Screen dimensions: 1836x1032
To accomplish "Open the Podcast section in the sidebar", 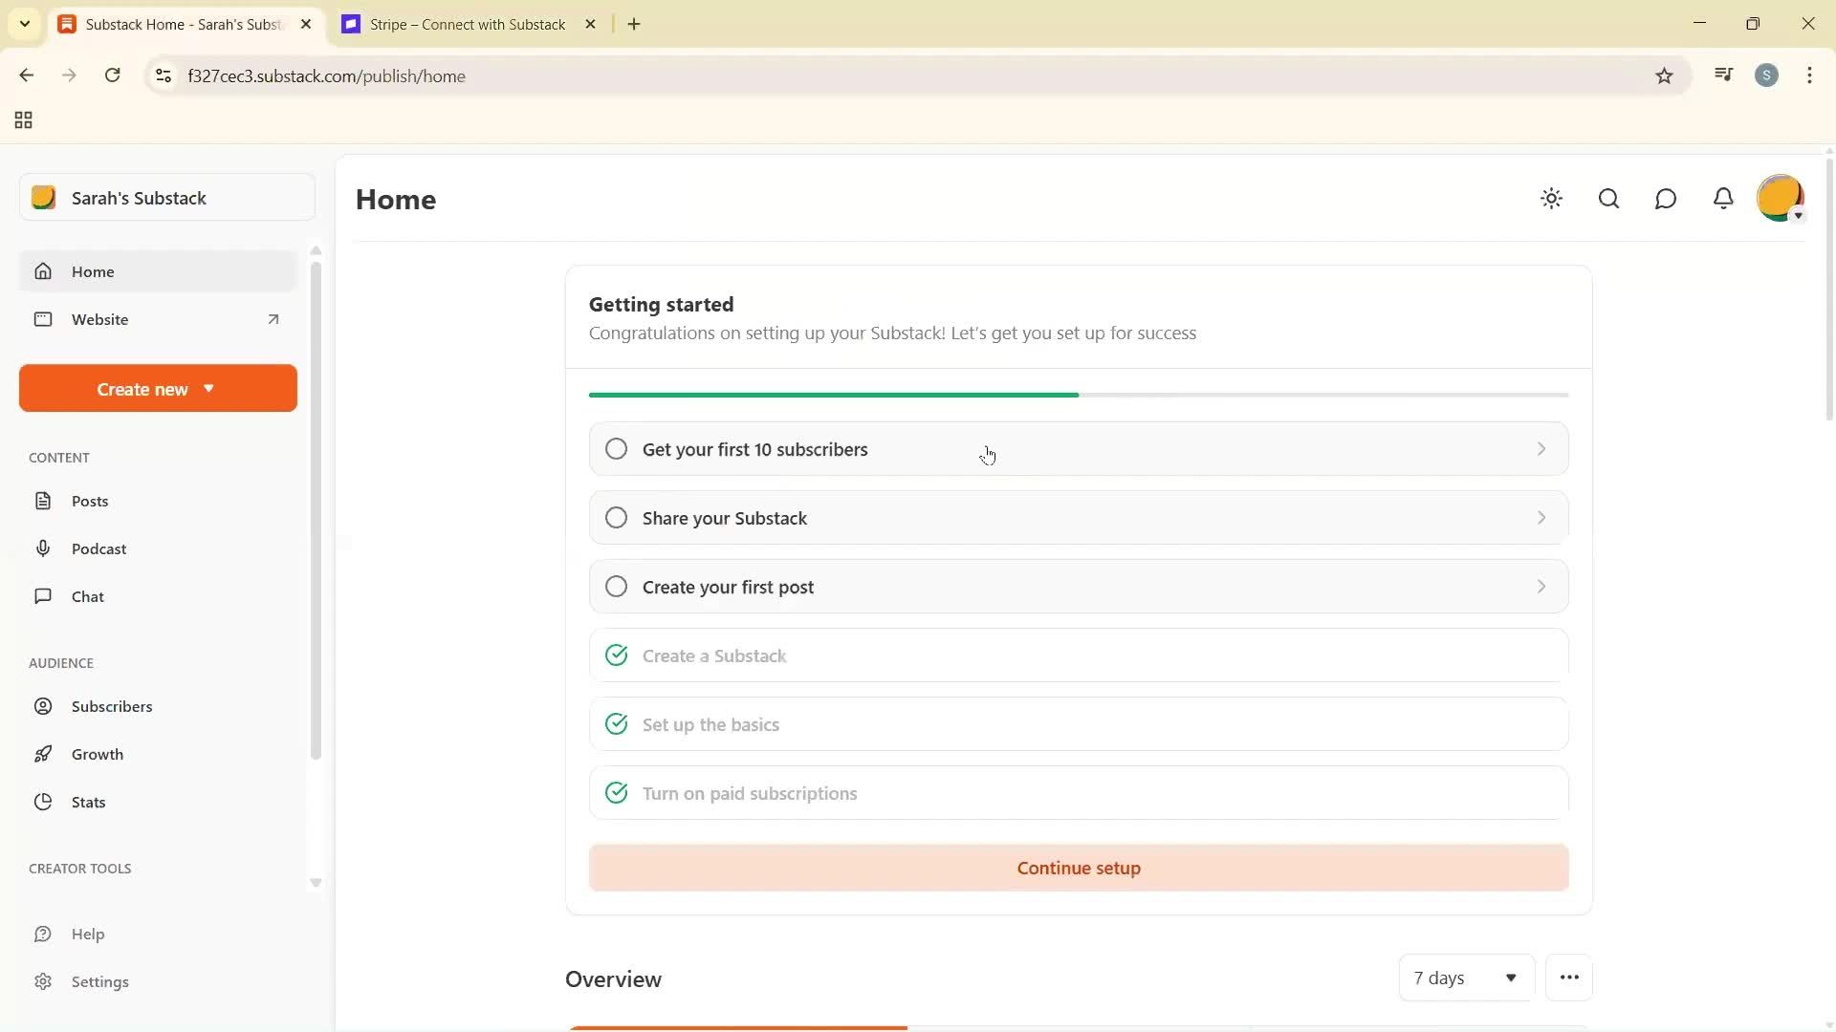I will pyautogui.click(x=98, y=548).
